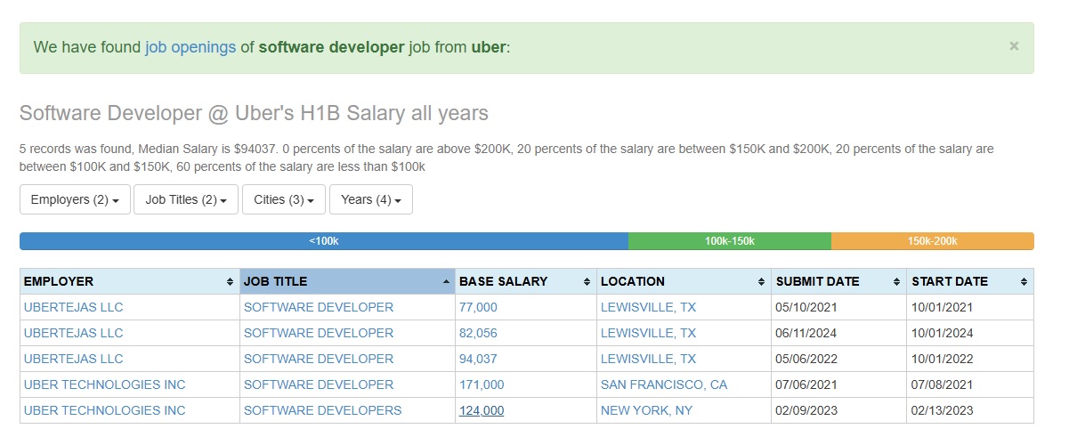The width and height of the screenshot is (1069, 437).
Task: Open the Employers (2) dropdown
Action: [76, 199]
